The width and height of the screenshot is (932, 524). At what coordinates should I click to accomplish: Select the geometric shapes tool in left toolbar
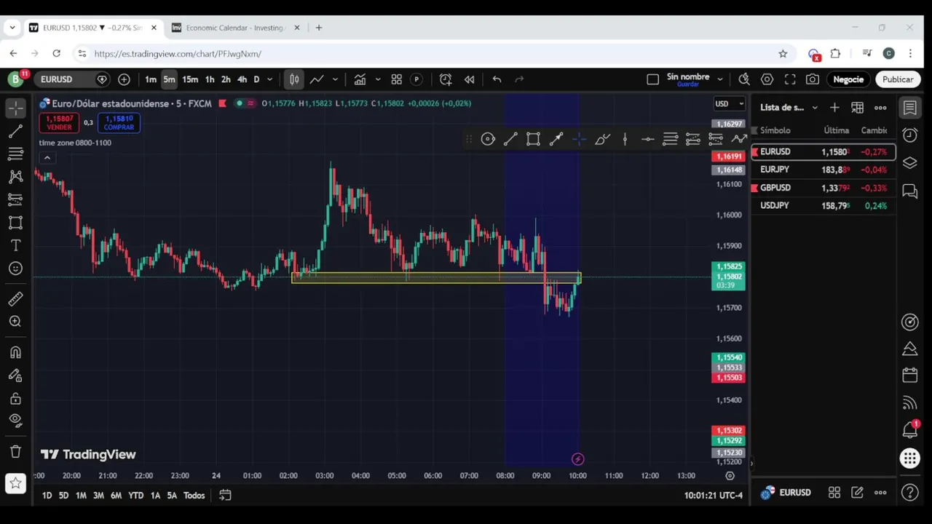pos(15,223)
